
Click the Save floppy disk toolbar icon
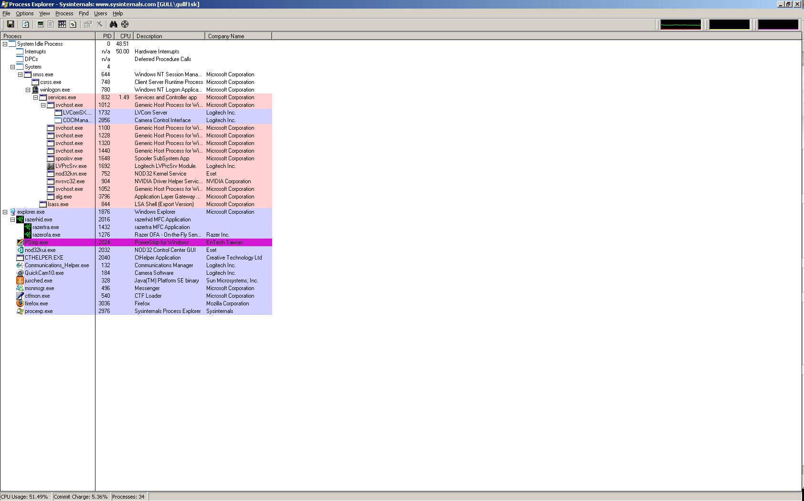pyautogui.click(x=10, y=24)
